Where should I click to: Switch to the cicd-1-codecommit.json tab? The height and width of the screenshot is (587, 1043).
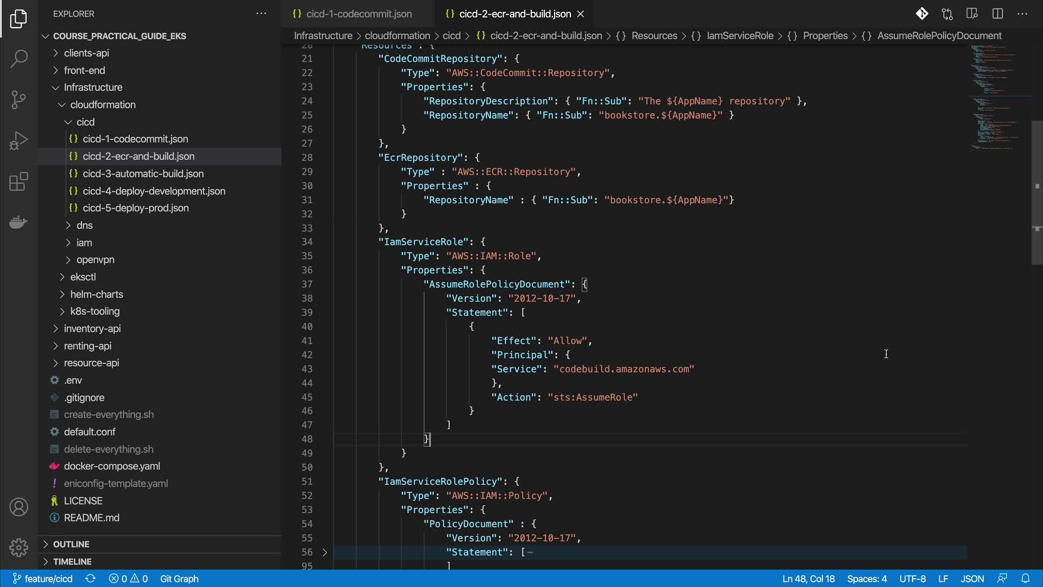tap(359, 14)
